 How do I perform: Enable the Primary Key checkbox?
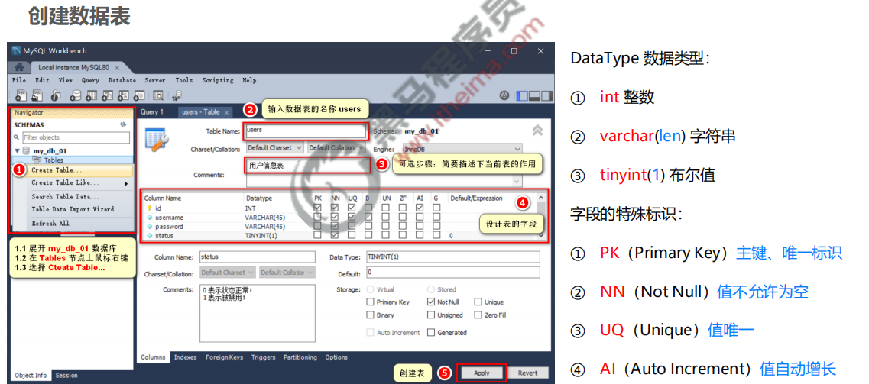[371, 302]
